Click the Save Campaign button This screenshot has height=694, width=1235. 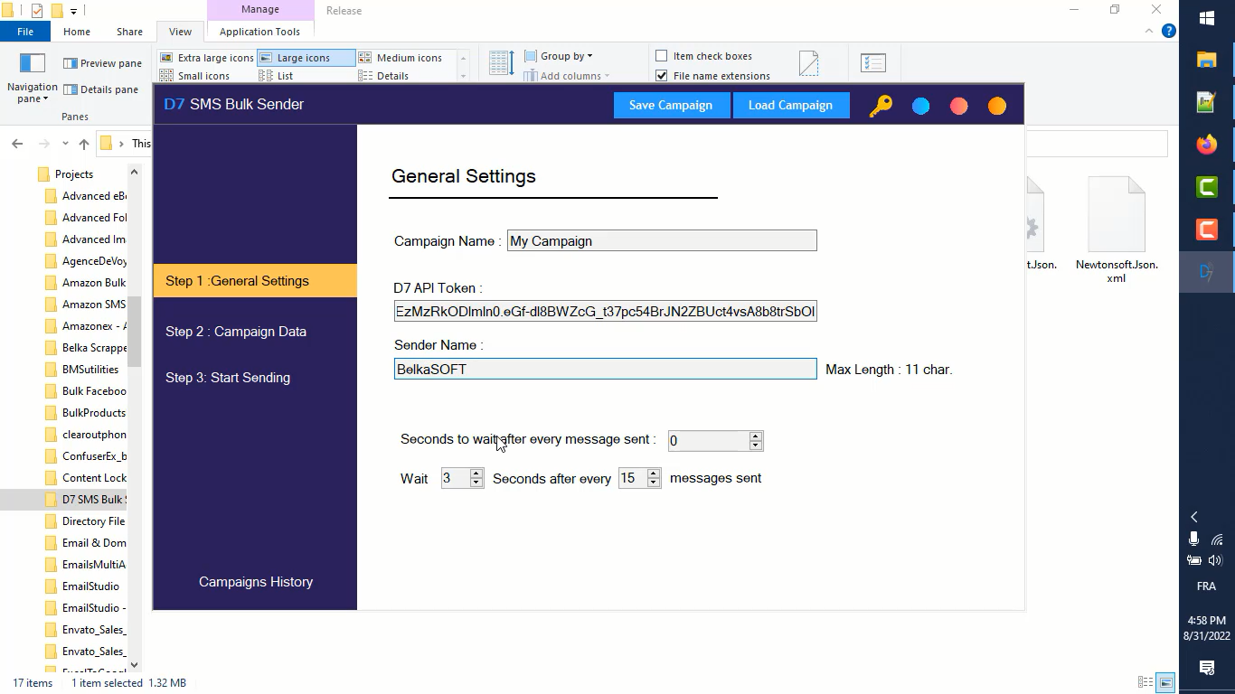(671, 105)
